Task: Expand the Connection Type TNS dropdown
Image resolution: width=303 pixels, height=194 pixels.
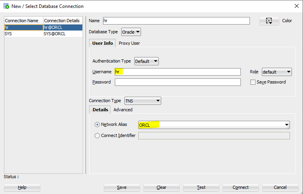Action: [x=143, y=101]
